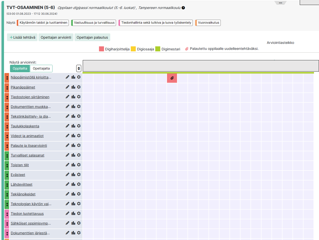Open the gear settings for Tiedon luotettavuus
The width and height of the screenshot is (319, 240).
point(79,213)
